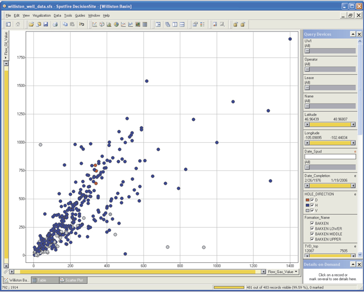The width and height of the screenshot is (364, 292).
Task: Click the outlier data point at top right
Action: click(x=290, y=39)
